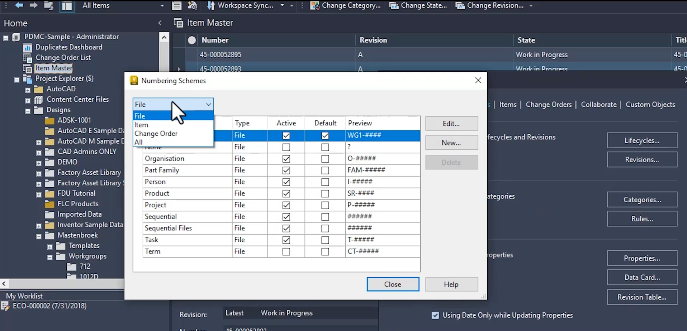This screenshot has height=331, width=687.
Task: Open Revisions... settings button
Action: point(642,159)
